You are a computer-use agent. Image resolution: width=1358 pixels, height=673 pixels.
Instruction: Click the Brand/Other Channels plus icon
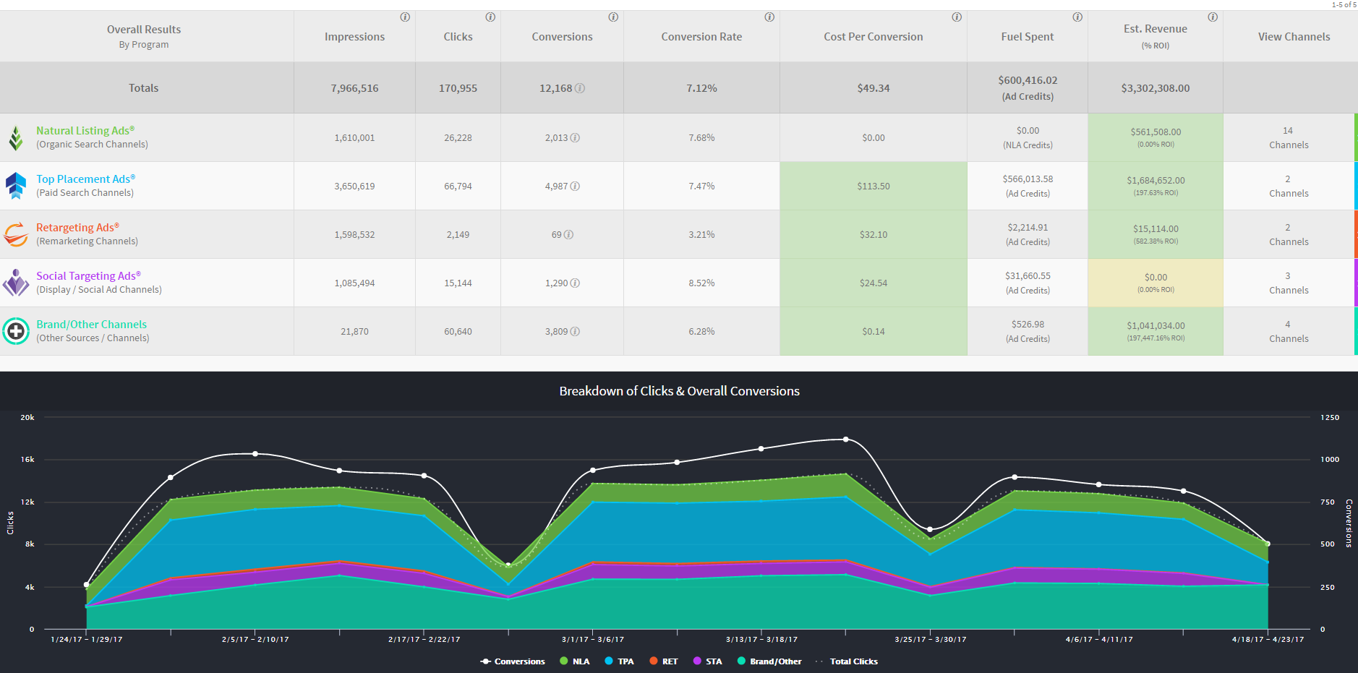(16, 331)
